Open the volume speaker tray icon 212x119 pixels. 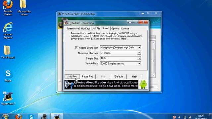pos(179,117)
